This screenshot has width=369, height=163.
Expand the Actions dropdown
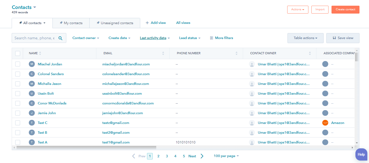point(298,9)
